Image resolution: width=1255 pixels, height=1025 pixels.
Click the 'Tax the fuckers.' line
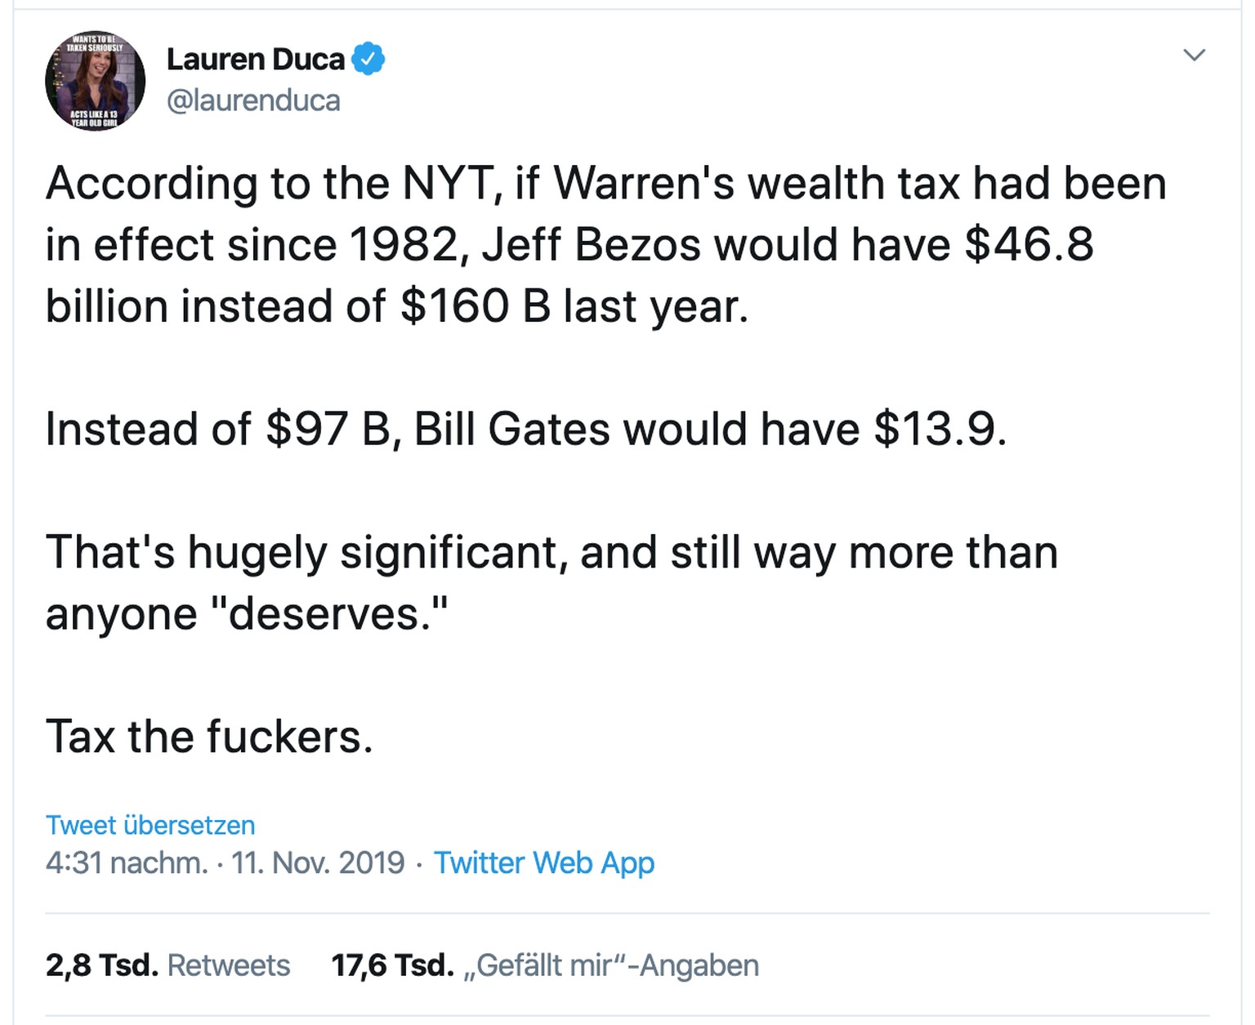(209, 736)
